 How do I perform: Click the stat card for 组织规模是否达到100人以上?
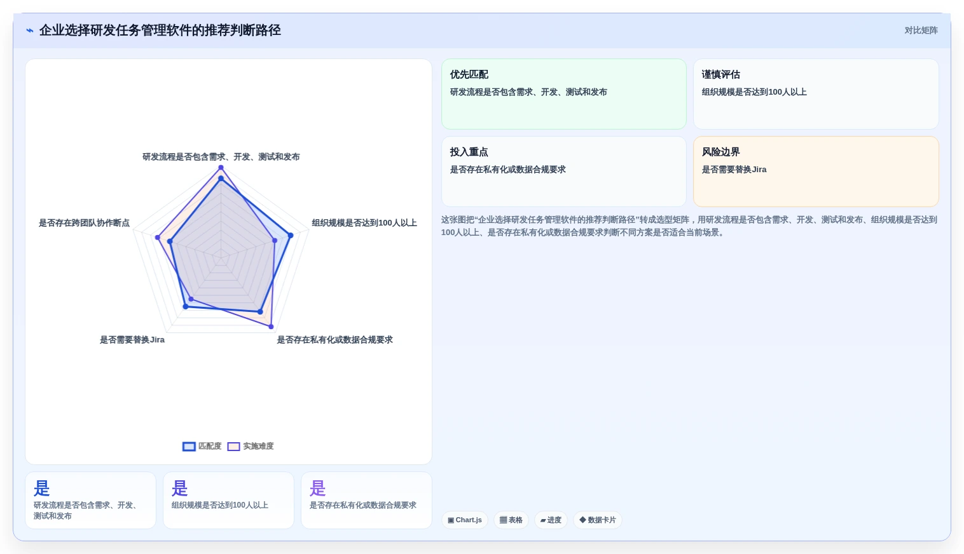pyautogui.click(x=228, y=500)
